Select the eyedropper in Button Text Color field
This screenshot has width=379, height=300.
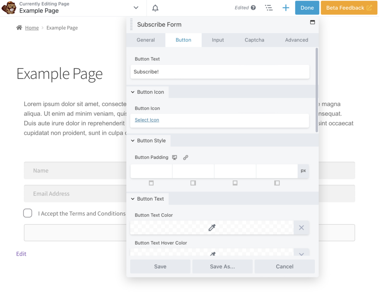click(x=212, y=228)
